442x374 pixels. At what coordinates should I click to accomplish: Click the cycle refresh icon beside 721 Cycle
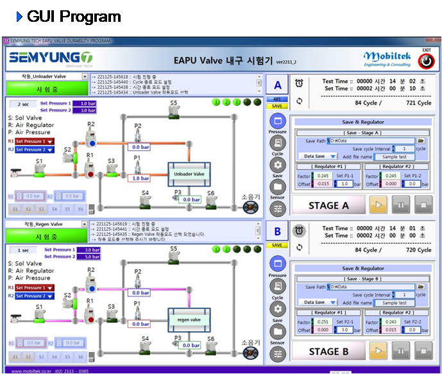[300, 101]
